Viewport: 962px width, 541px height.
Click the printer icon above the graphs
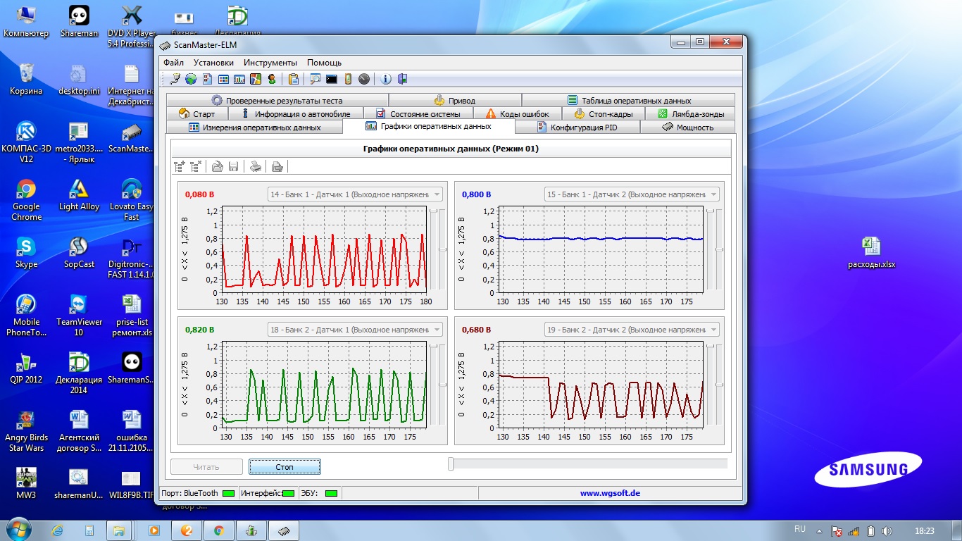[256, 167]
